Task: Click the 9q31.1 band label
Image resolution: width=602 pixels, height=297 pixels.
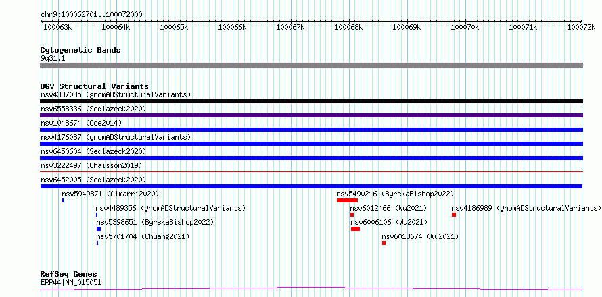Action: [x=53, y=59]
